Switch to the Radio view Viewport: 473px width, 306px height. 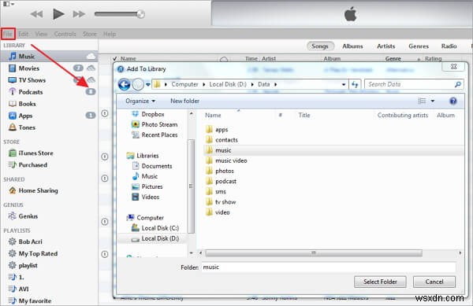click(449, 46)
